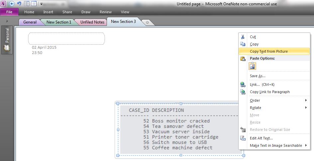Screen dimensions: 314x161
Task: Choose Copy Text from Picture
Action: [268, 51]
